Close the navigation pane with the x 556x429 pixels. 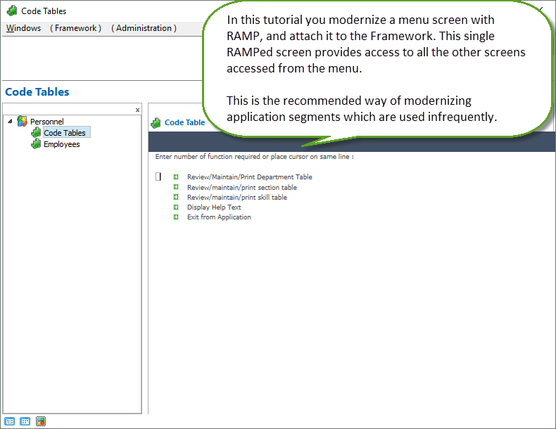click(x=137, y=110)
